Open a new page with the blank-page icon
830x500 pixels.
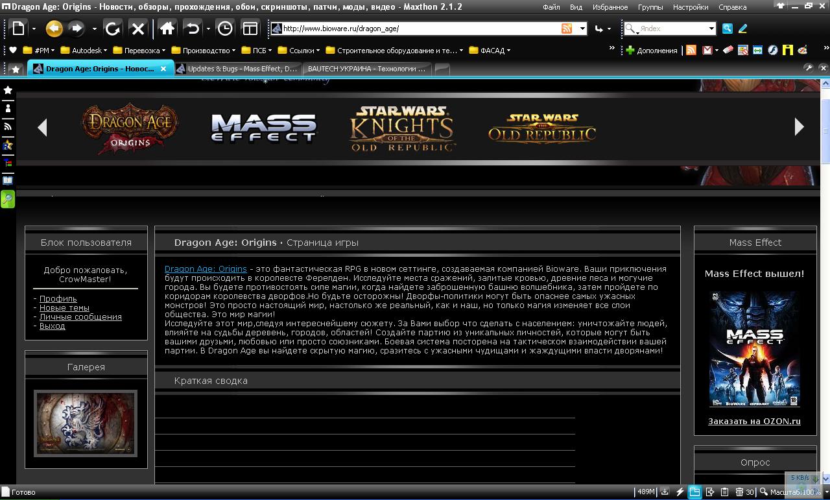point(18,29)
